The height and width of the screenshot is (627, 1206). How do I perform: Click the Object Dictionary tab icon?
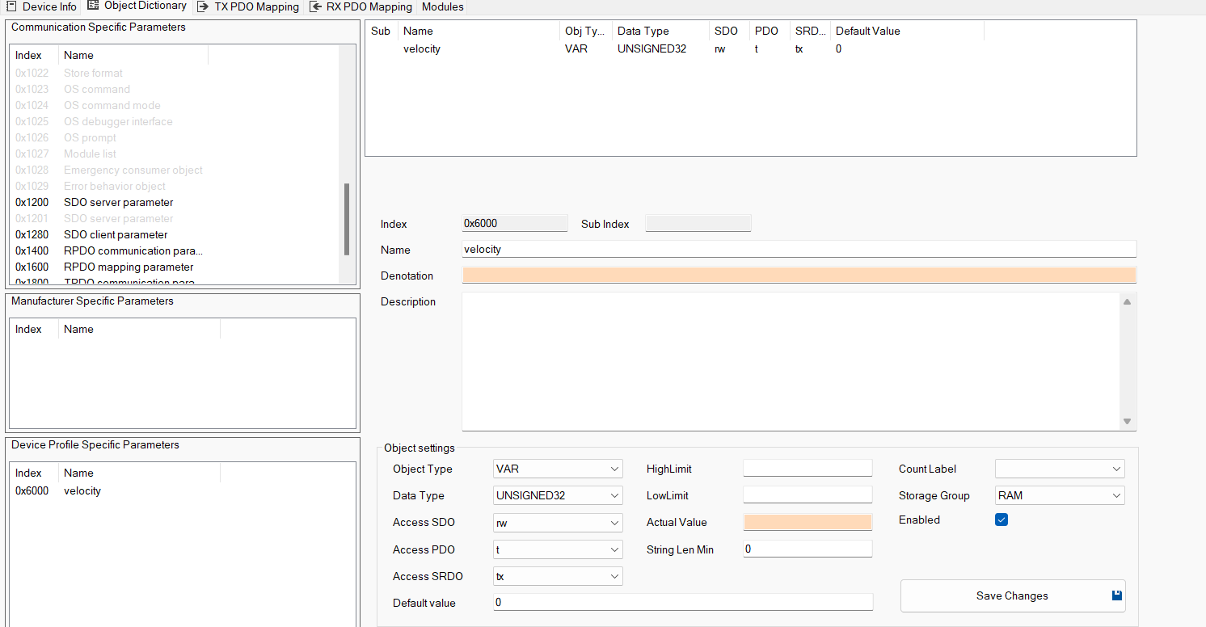[x=91, y=6]
